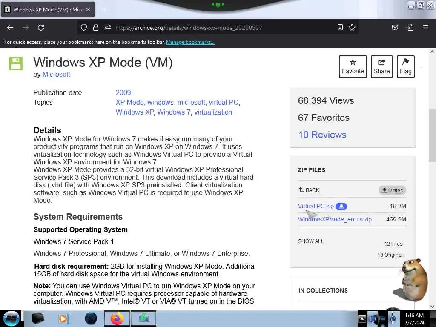Open the dark globe taskbar icon

tap(91, 318)
